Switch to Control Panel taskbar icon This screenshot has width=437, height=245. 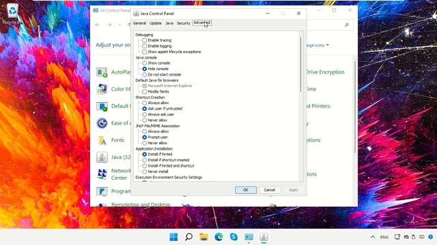[x=249, y=237]
